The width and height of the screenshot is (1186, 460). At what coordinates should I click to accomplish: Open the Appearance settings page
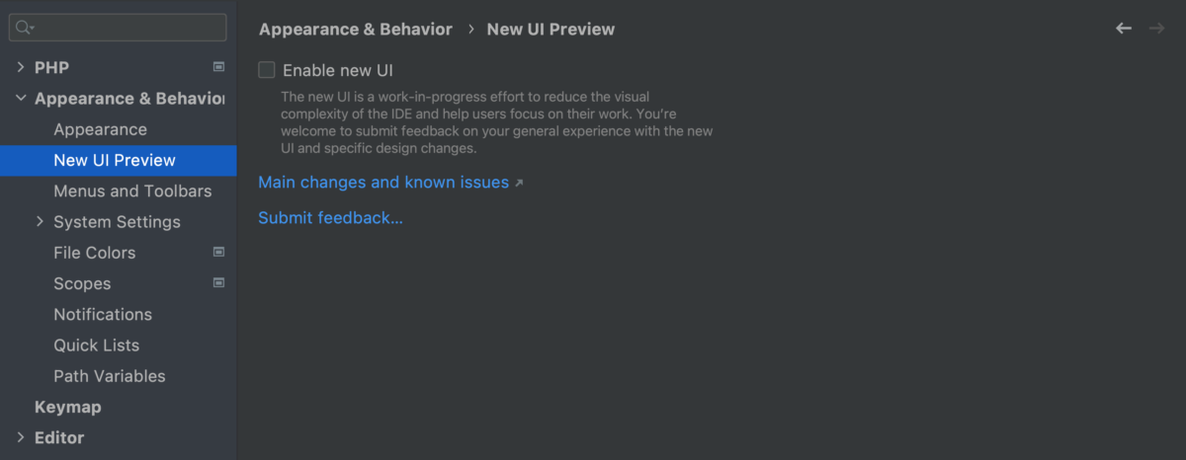pos(100,129)
